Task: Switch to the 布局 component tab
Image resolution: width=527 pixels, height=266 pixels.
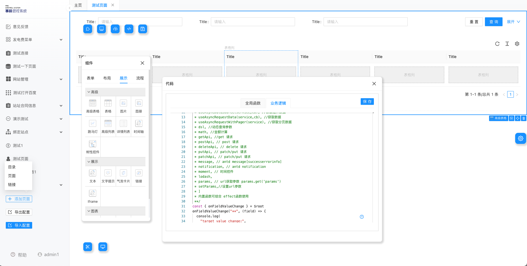Action: tap(107, 78)
